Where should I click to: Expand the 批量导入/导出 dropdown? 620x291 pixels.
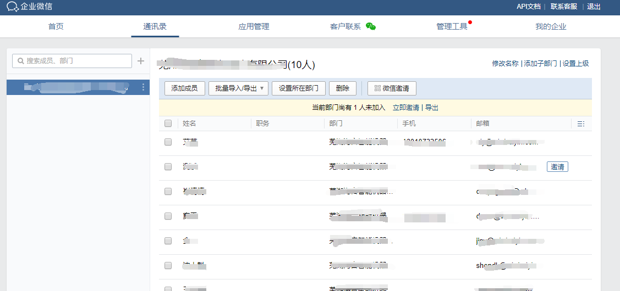tap(261, 88)
